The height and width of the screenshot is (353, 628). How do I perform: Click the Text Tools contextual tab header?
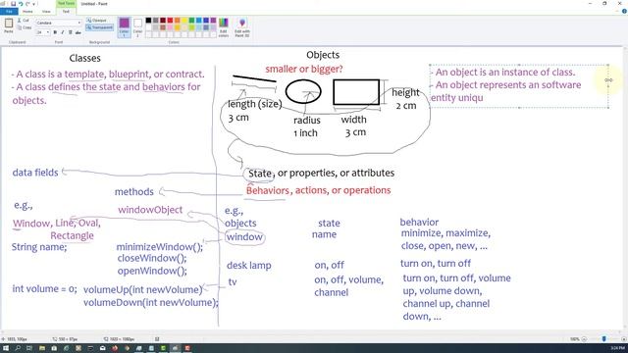[66, 3]
